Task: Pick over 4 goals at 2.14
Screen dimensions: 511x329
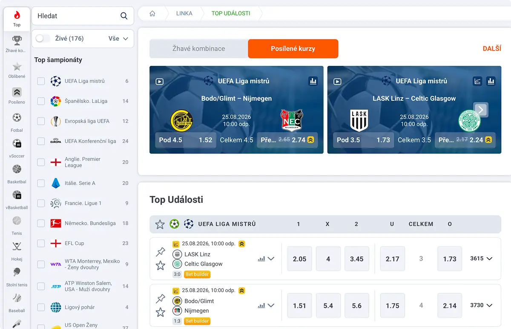Action: pyautogui.click(x=450, y=306)
